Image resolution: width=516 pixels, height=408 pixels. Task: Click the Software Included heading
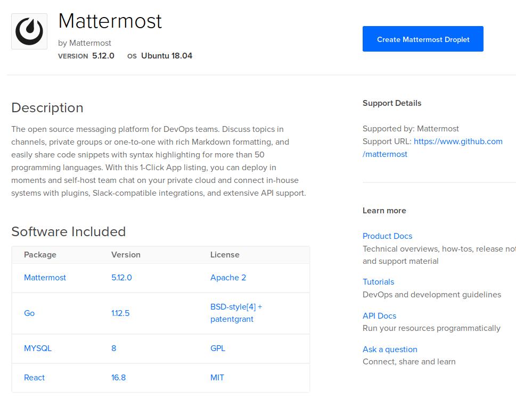(x=69, y=231)
